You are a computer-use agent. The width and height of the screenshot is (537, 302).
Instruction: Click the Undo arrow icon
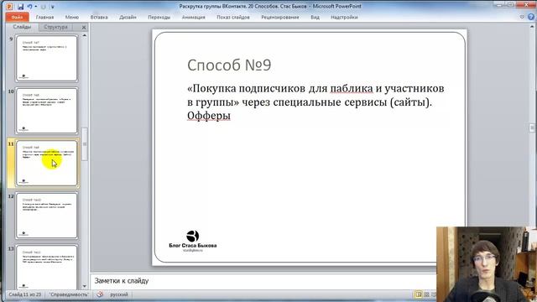pyautogui.click(x=30, y=7)
